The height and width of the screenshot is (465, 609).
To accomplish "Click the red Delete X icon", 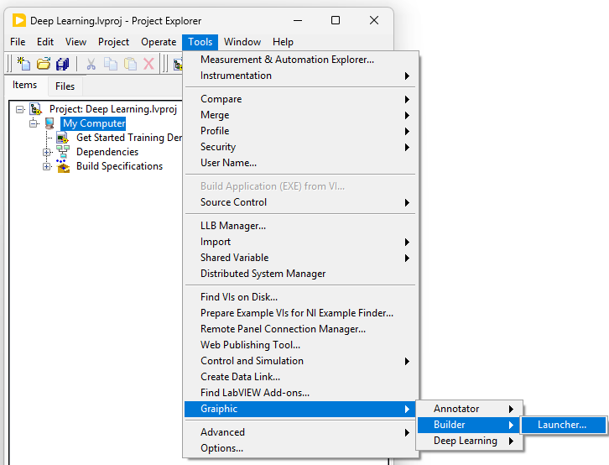I will 149,64.
